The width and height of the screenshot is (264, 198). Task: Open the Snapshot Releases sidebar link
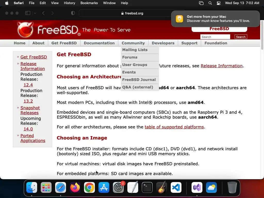pos(30,110)
